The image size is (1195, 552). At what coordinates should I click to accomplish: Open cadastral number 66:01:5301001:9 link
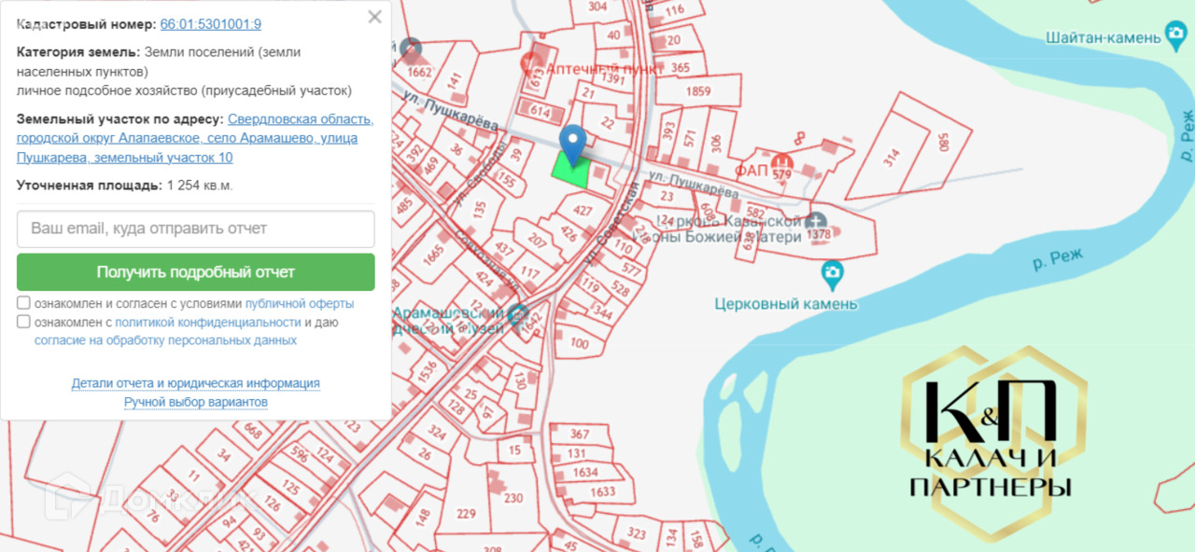click(x=211, y=24)
